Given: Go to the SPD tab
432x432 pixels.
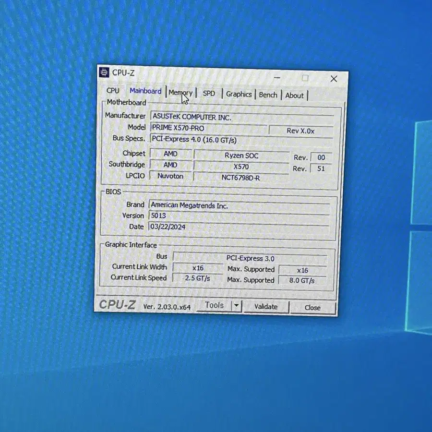Looking at the screenshot, I should [x=209, y=94].
